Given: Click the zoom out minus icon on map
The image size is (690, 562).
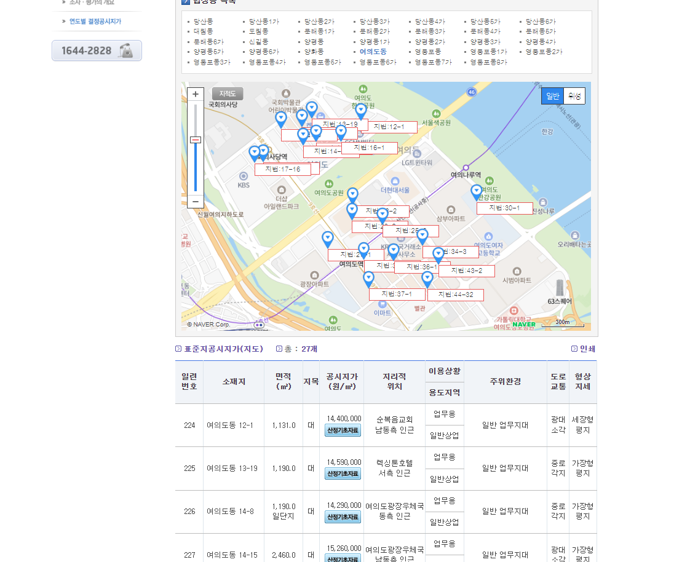Looking at the screenshot, I should pos(195,202).
